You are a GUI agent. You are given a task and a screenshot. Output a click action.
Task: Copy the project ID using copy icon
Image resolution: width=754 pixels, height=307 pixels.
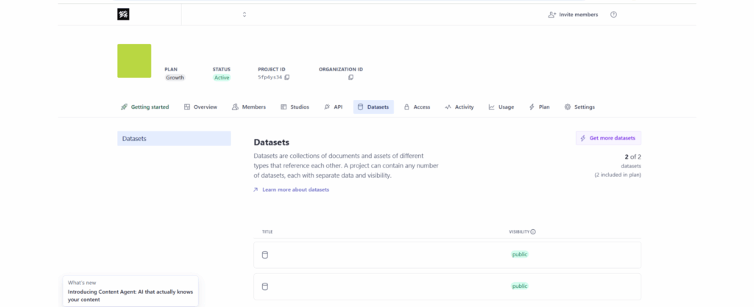tap(287, 77)
